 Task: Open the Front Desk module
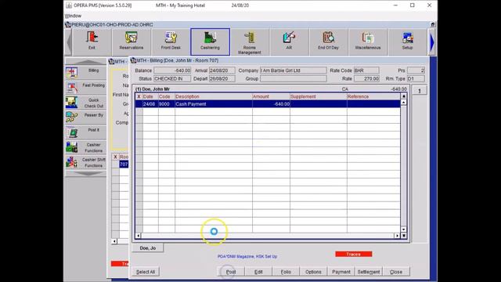tap(171, 42)
